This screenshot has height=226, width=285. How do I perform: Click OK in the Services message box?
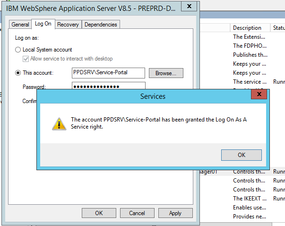242,155
